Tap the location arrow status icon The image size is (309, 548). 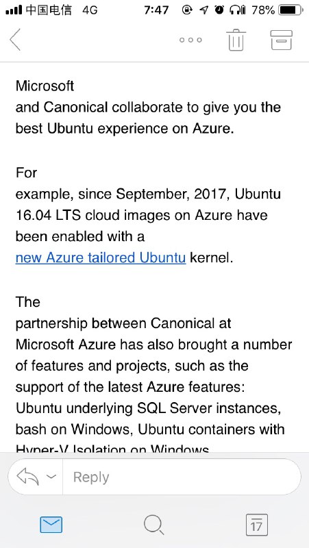[x=203, y=10]
